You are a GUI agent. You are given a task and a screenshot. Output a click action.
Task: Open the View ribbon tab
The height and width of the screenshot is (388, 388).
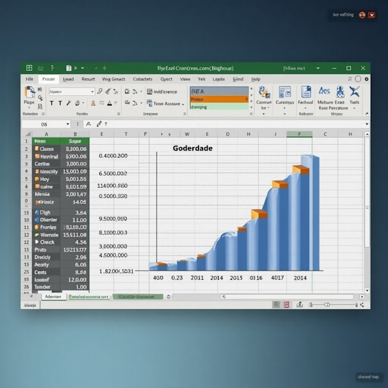point(185,79)
